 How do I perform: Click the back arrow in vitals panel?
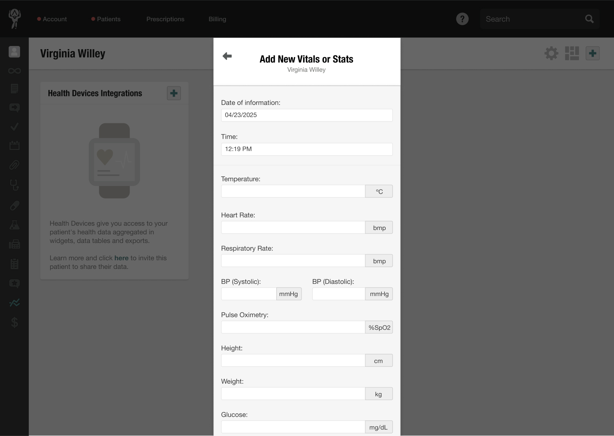(227, 56)
